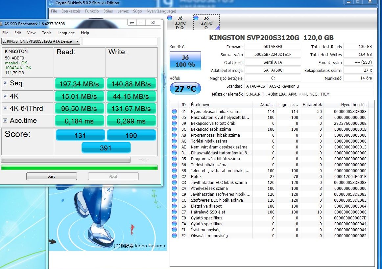This screenshot has width=382, height=269.
Task: Click the status orb for attribute EA
Action: point(174,224)
